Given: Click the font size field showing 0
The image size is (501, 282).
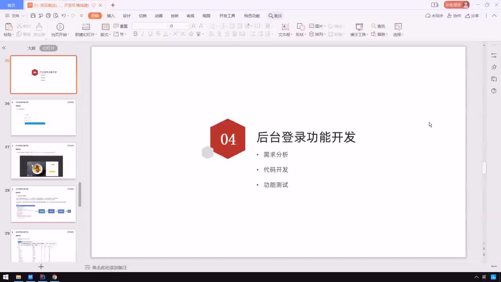Looking at the screenshot, I should click(179, 26).
